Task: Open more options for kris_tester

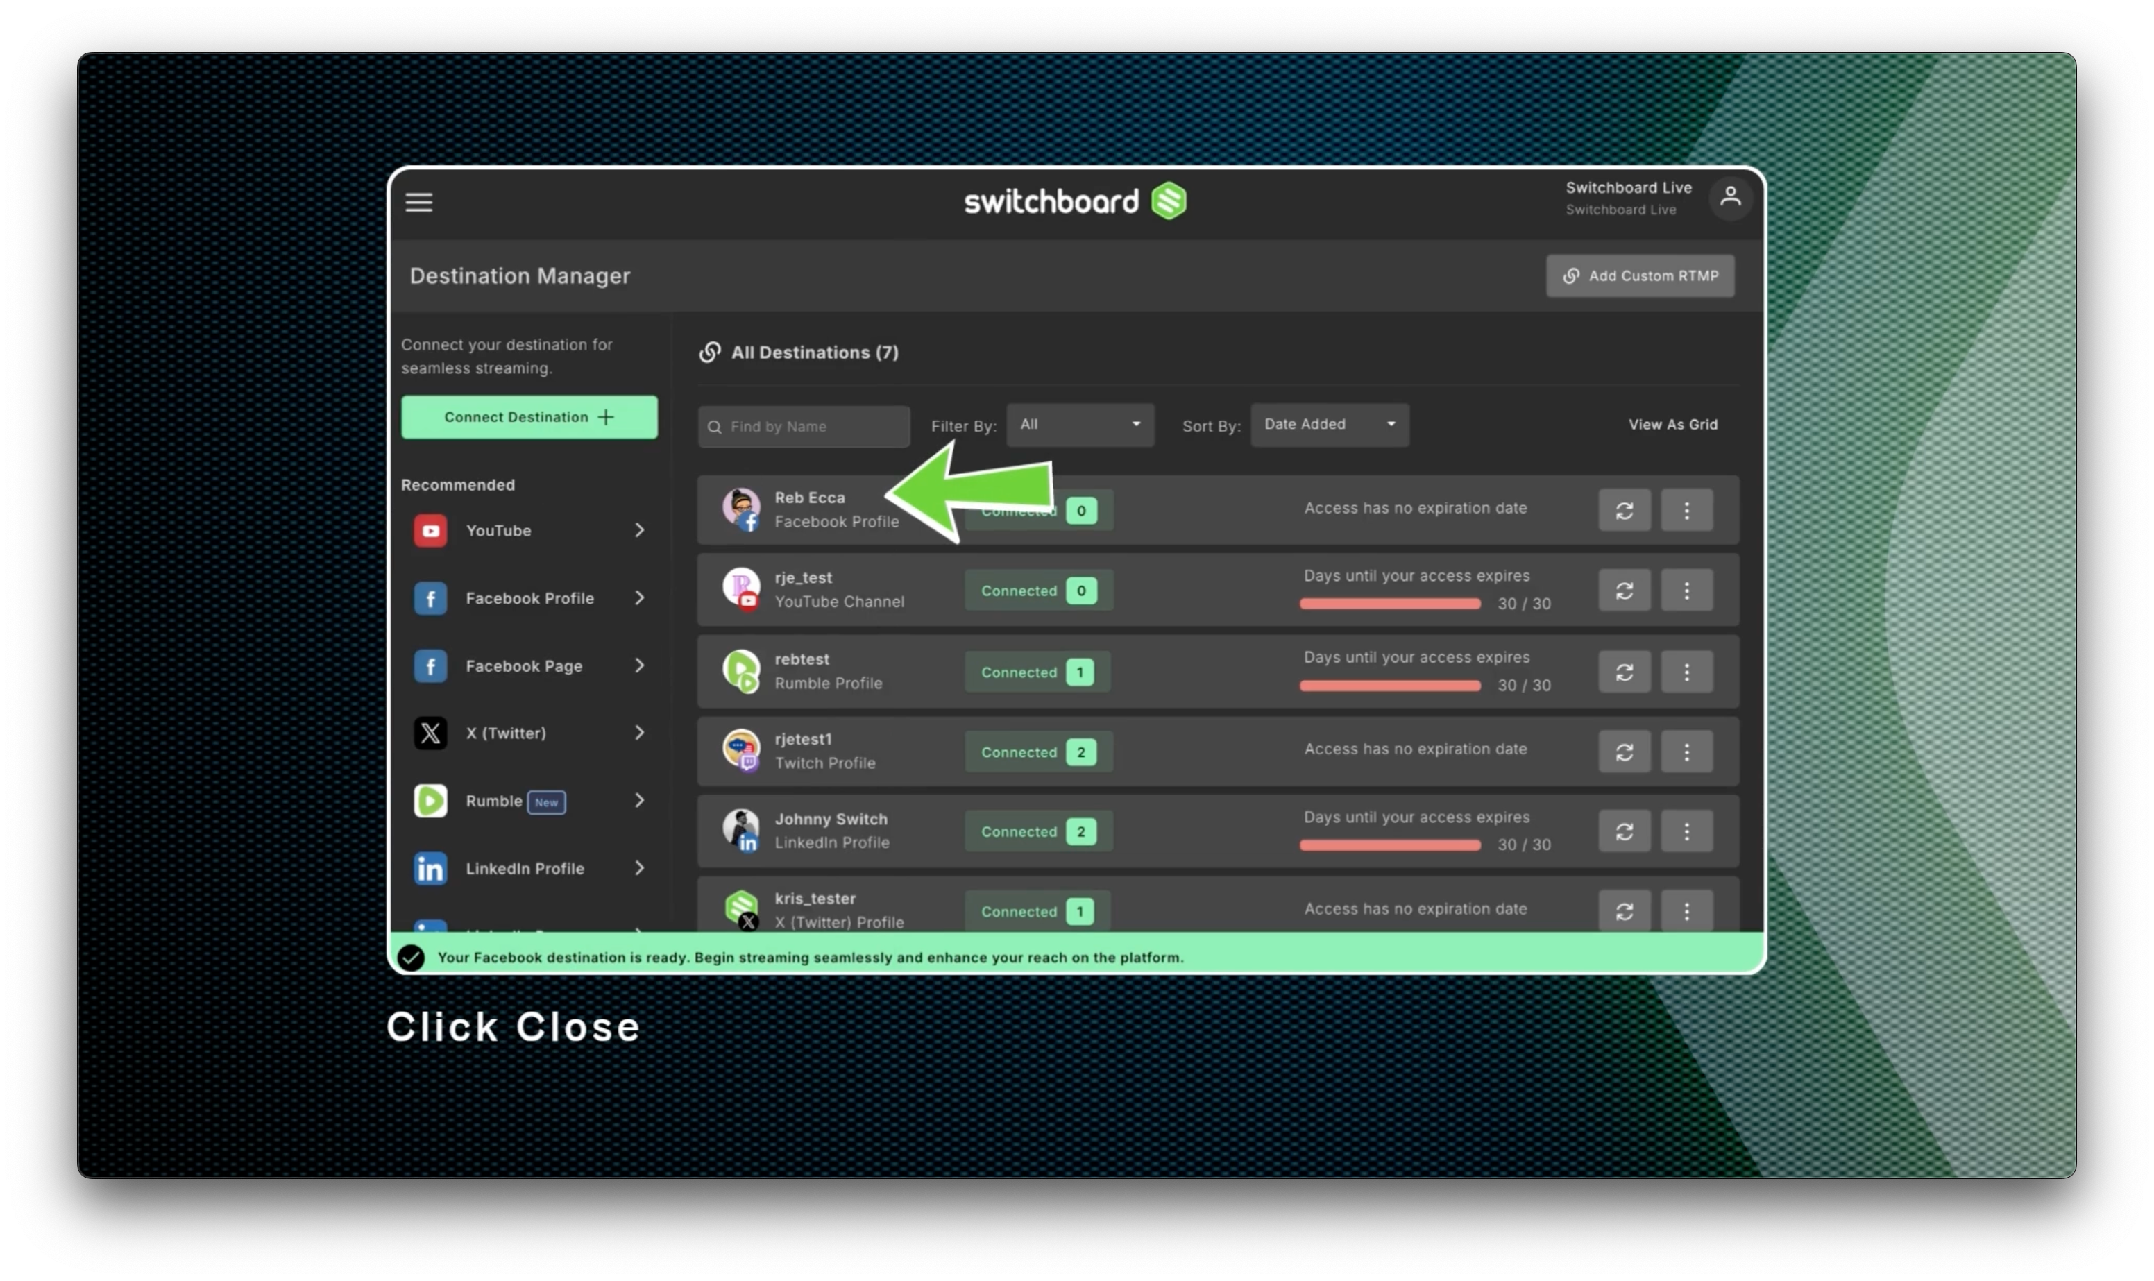Action: [x=1686, y=912]
